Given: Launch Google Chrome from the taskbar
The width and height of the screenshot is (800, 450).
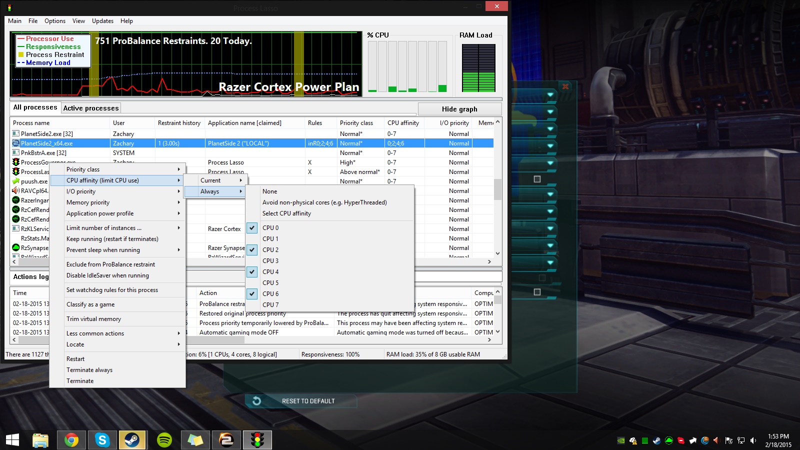Looking at the screenshot, I should [71, 440].
